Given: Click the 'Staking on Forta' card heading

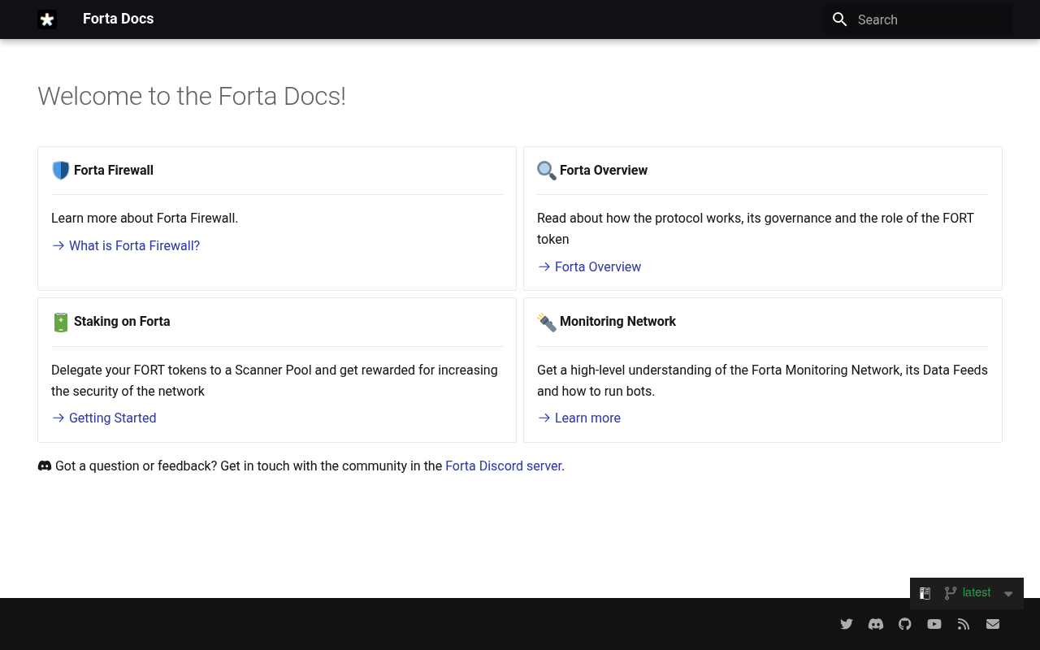Looking at the screenshot, I should coord(122,321).
